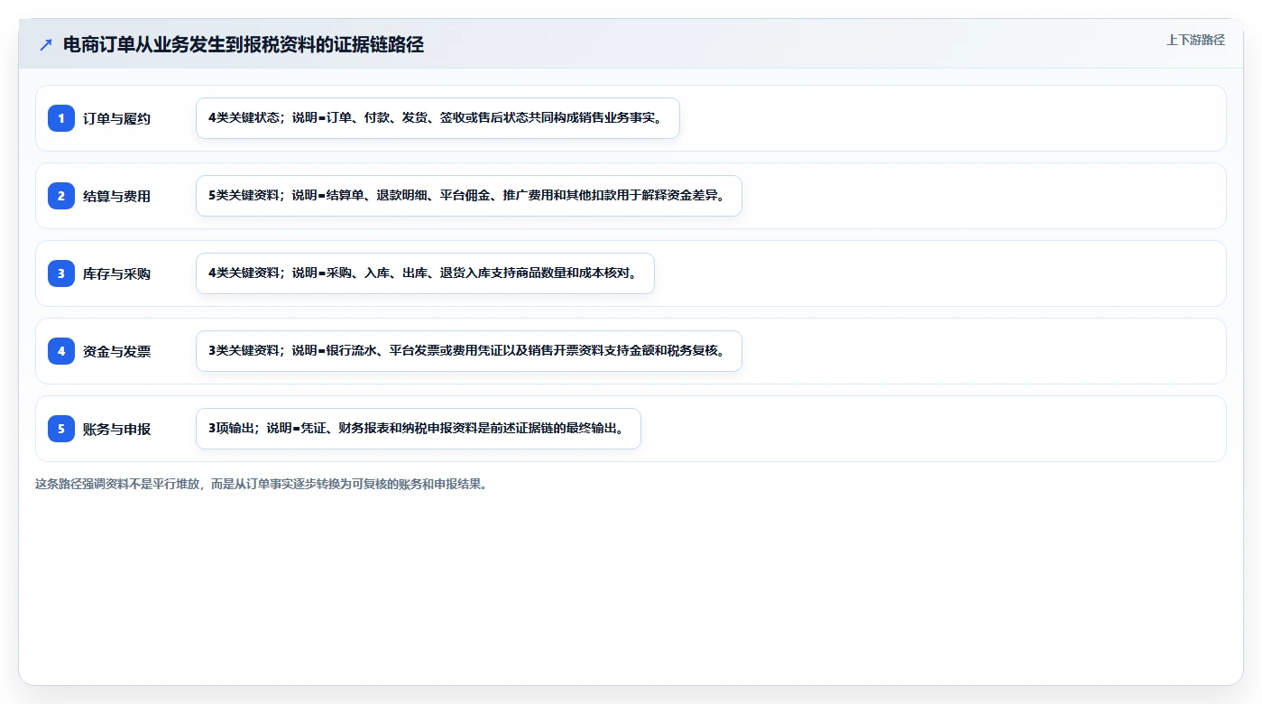Open the 3项输出 description box
This screenshot has width=1262, height=704.
[x=419, y=429]
